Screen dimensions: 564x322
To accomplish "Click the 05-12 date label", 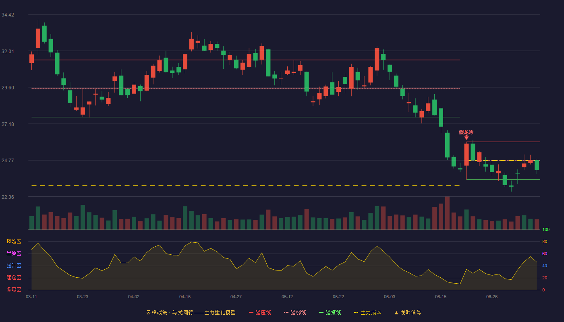I will [x=287, y=297].
